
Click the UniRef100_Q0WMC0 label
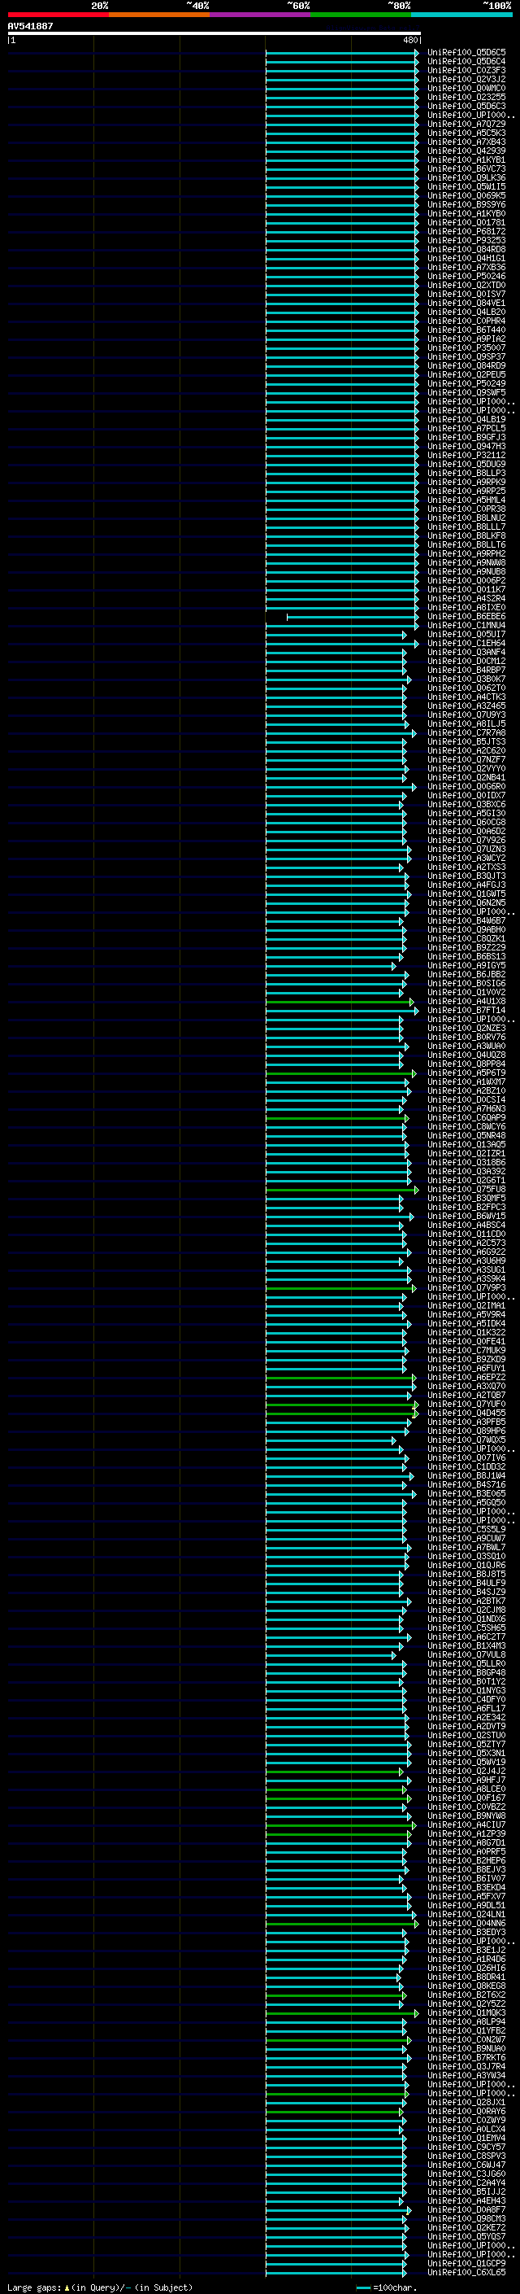tap(466, 88)
